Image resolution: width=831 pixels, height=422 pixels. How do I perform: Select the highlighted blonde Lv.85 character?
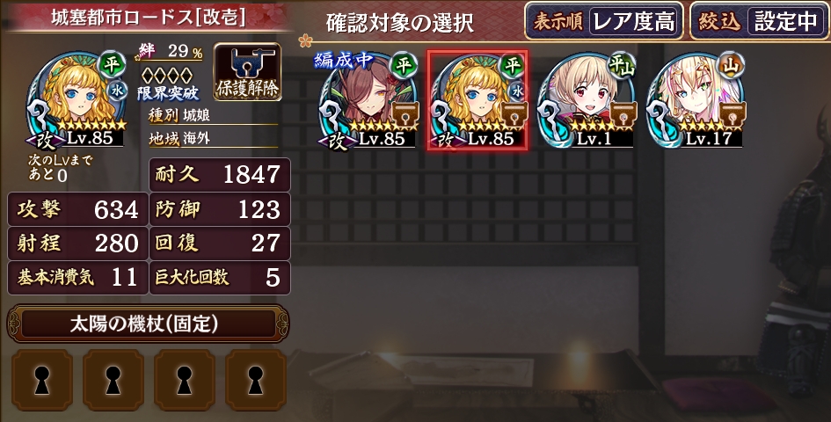pos(477,101)
